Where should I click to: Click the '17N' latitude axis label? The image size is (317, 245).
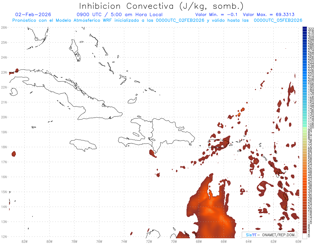click(4, 162)
